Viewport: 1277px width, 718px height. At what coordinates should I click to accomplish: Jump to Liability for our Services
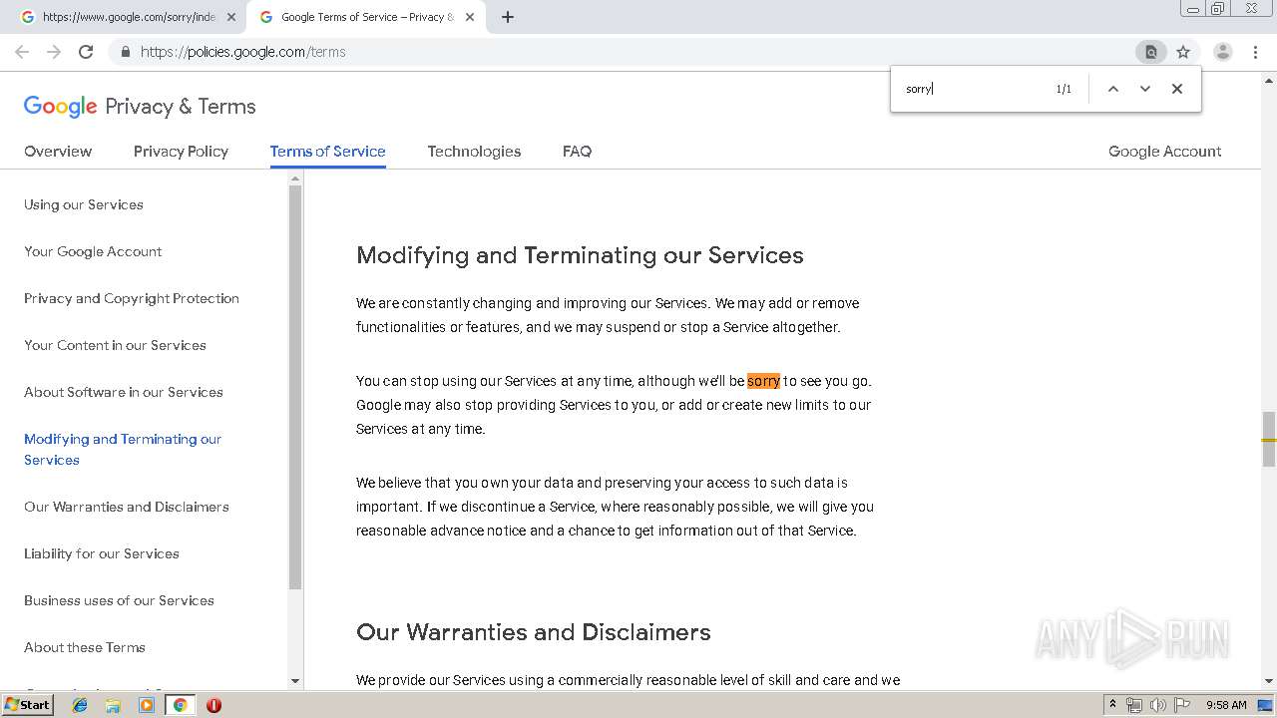(x=102, y=553)
